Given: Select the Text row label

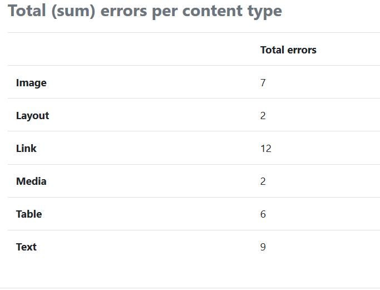Looking at the screenshot, I should pos(26,247).
